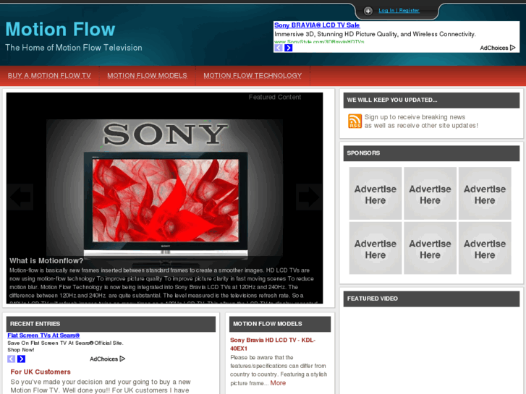Click We Will Keep You Updated header
This screenshot has width=526, height=394.
pyautogui.click(x=431, y=100)
